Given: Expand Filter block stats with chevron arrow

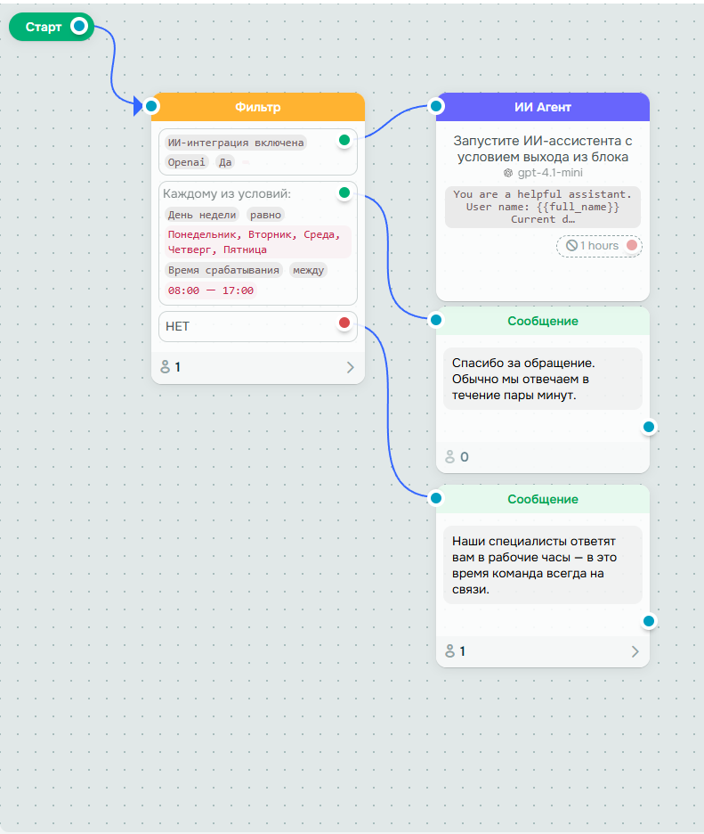Looking at the screenshot, I should coord(350,367).
